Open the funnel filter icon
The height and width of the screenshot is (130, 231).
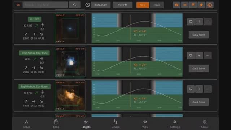(193, 5)
